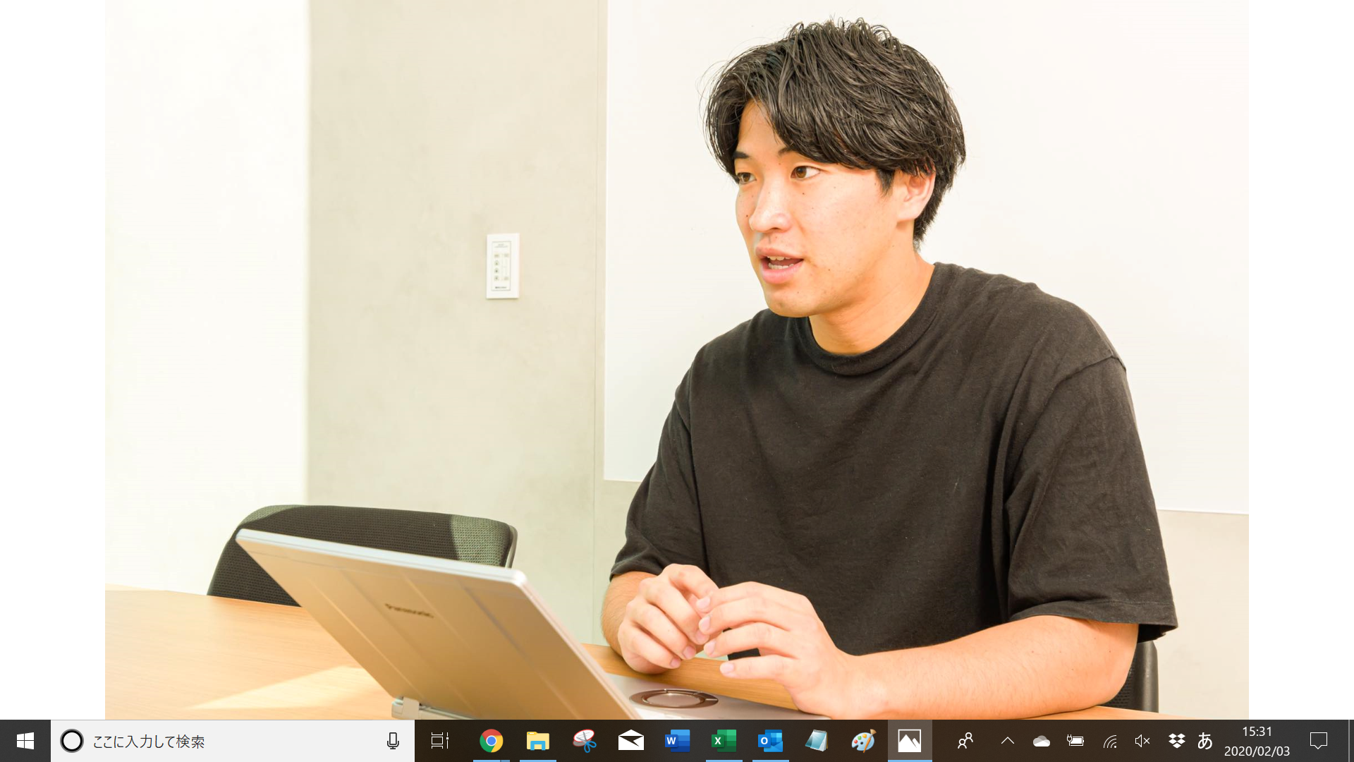The image size is (1354, 762).
Task: Launch Microsoft Excel
Action: [723, 741]
